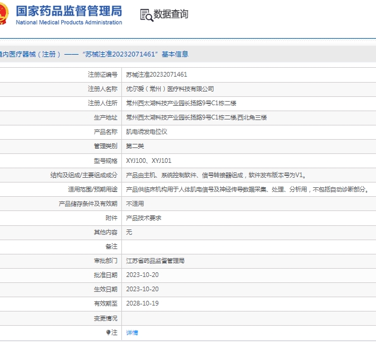Click the 数据查询 magnifier icon
This screenshot has width=376, height=343.
click(x=146, y=15)
